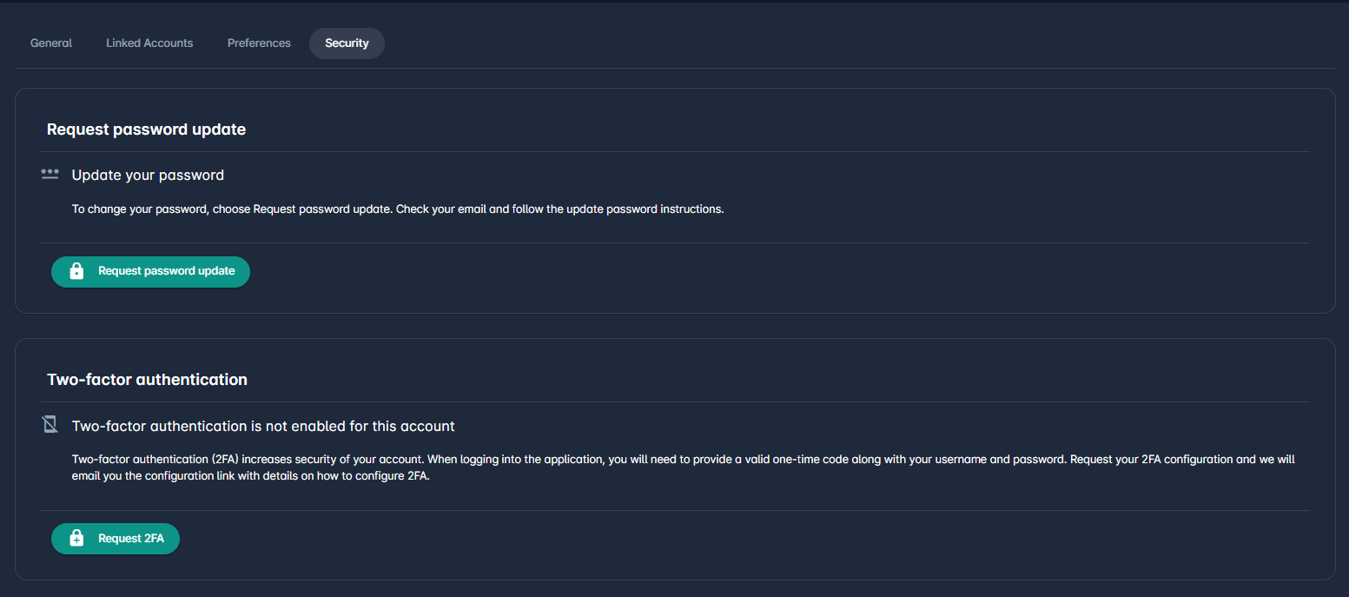
Task: Click empty space right of Request password update button
Action: (695, 272)
